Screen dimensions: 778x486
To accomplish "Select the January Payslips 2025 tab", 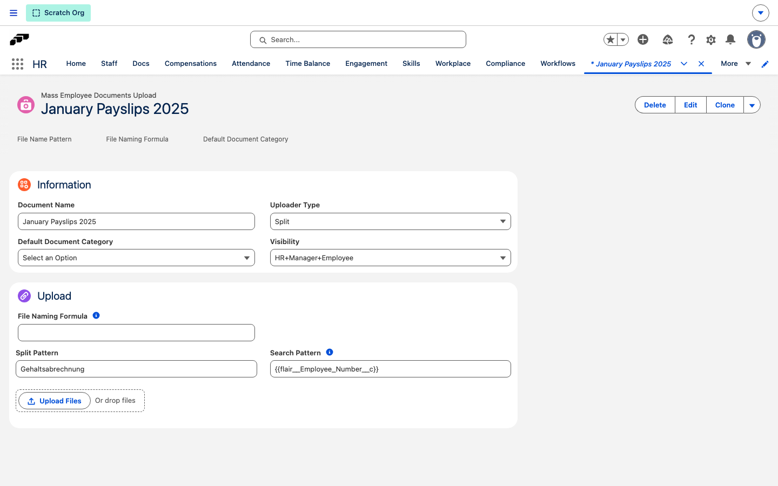I will coord(631,64).
